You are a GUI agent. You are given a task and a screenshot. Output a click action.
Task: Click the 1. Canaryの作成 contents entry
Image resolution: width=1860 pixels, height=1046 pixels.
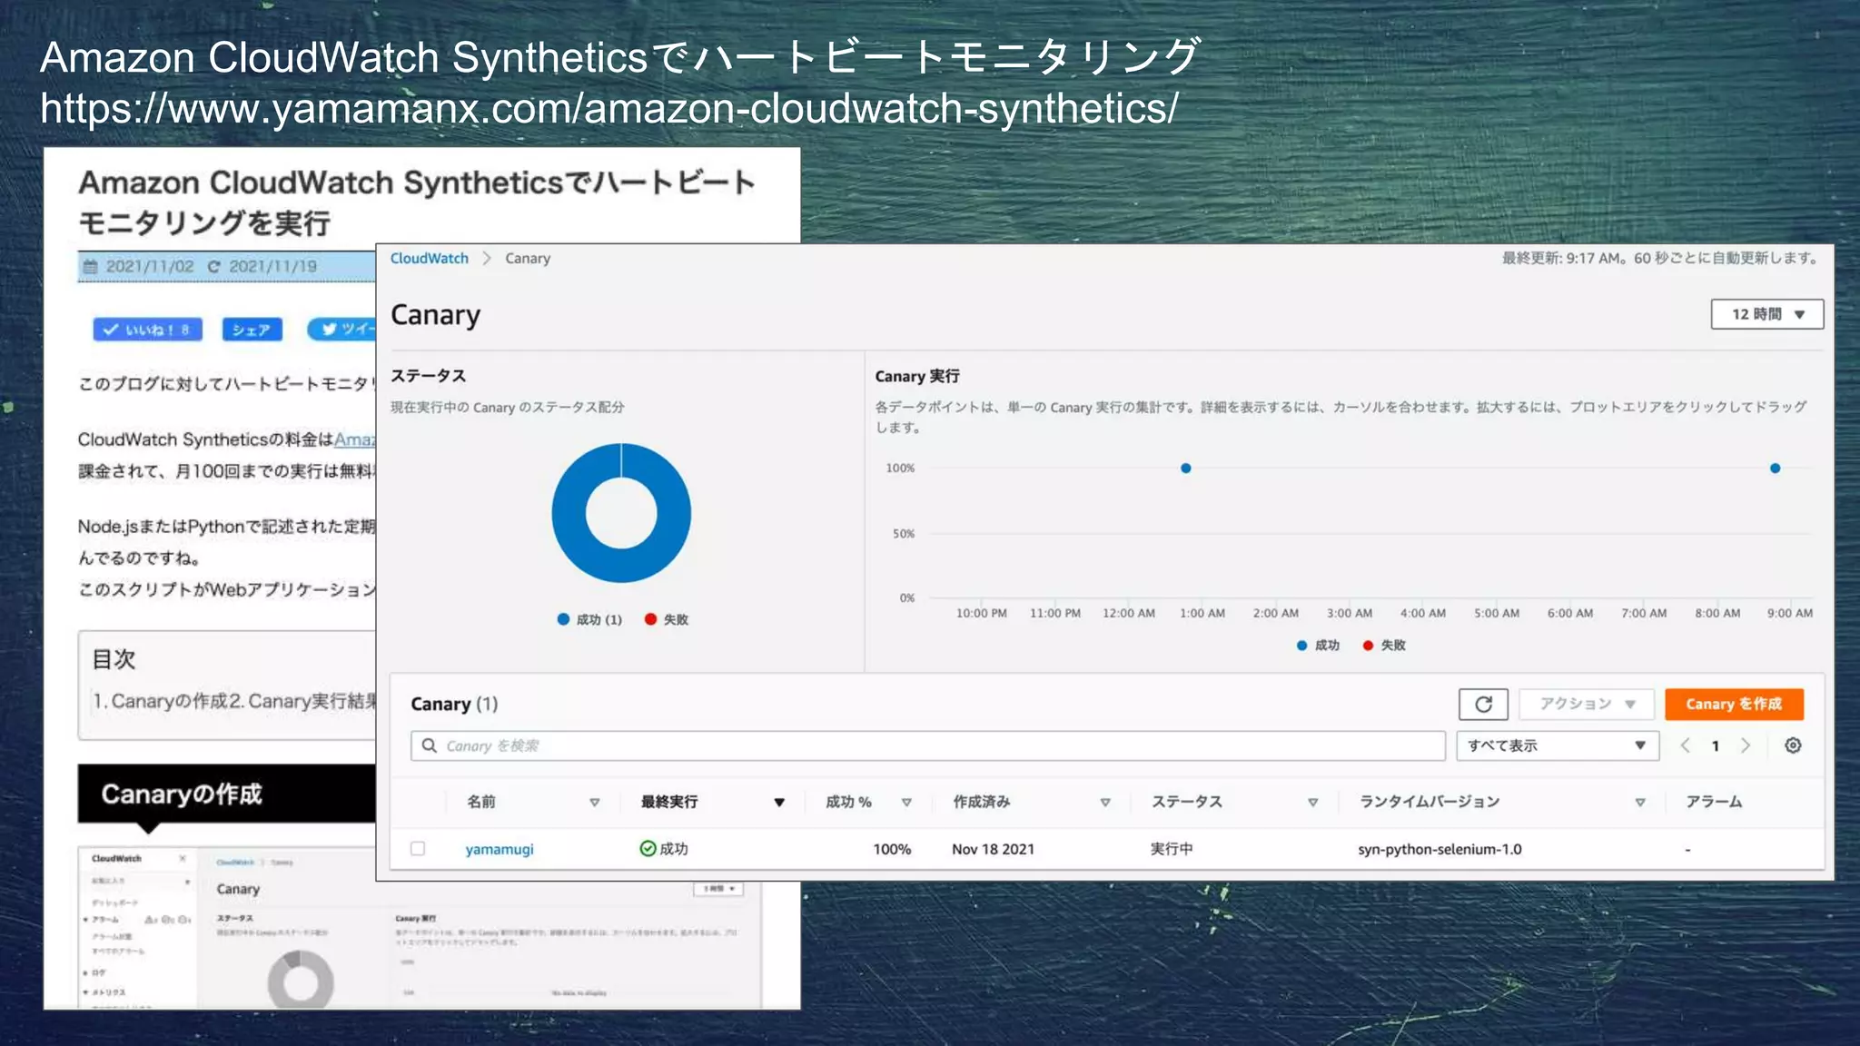pyautogui.click(x=160, y=701)
